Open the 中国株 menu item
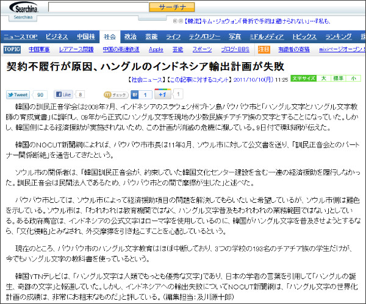 coord(86,37)
